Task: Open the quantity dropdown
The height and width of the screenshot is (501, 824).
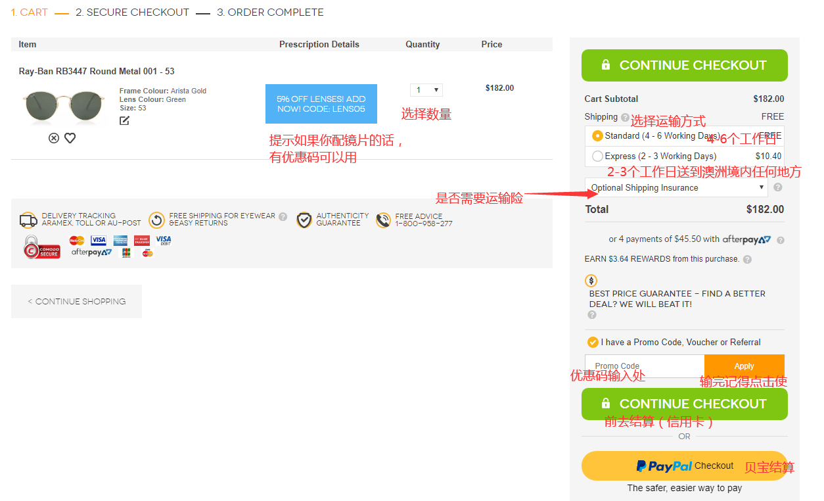Action: (426, 90)
